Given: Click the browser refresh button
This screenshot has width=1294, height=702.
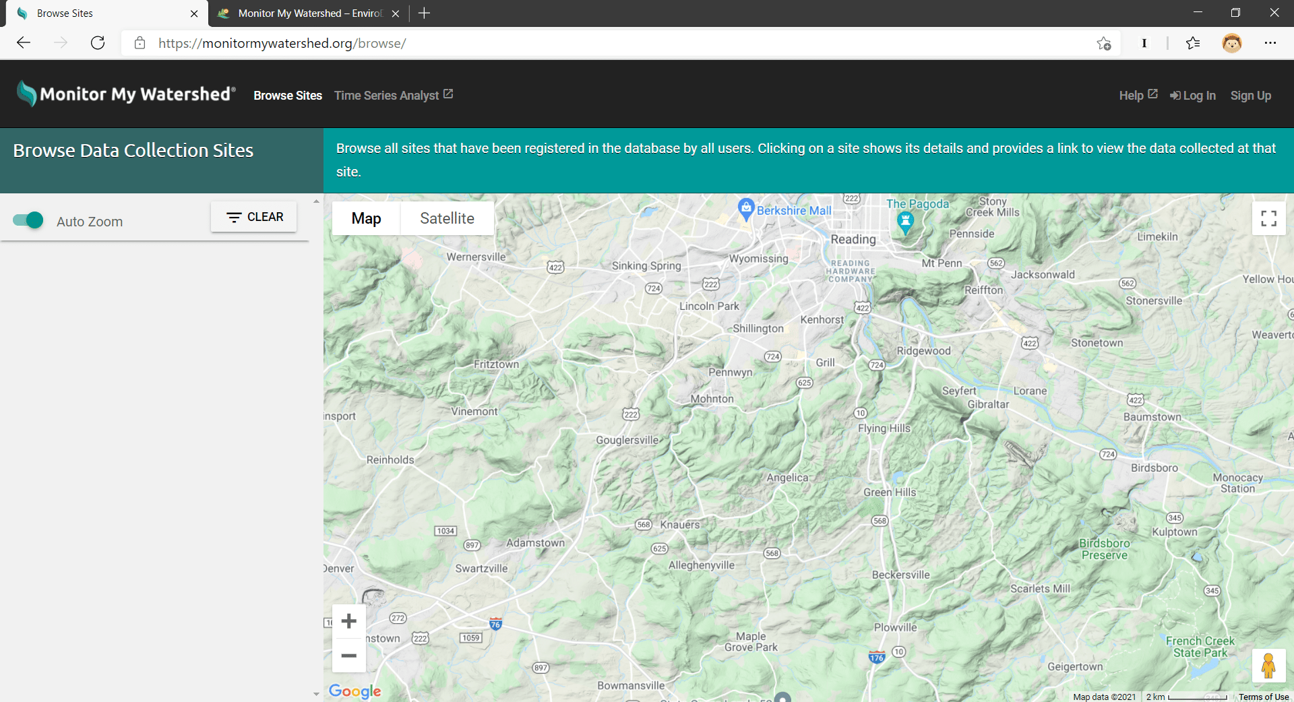Looking at the screenshot, I should coord(98,43).
